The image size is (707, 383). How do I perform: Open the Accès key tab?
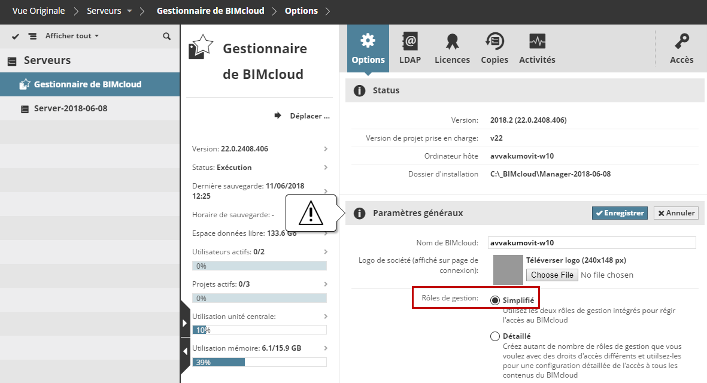[x=681, y=48]
